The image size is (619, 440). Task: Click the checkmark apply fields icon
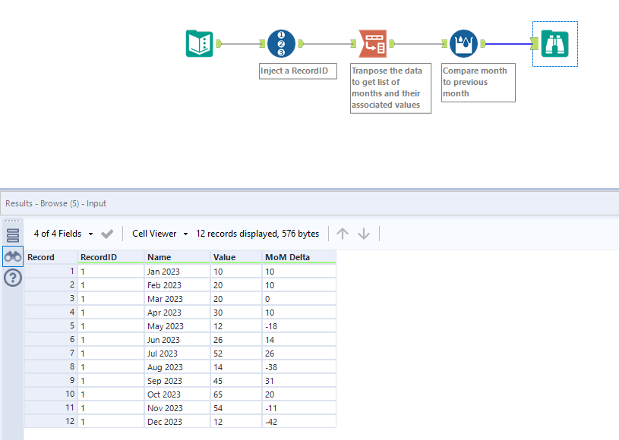107,234
